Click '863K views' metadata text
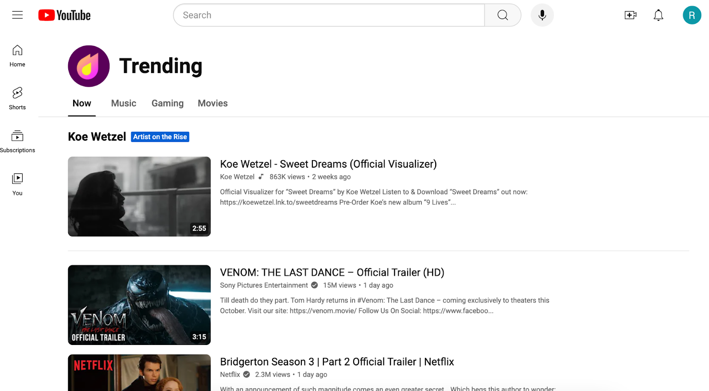Image resolution: width=709 pixels, height=391 pixels. click(x=287, y=176)
